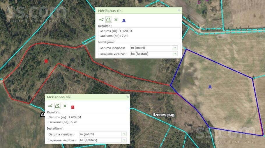Choose the area measure tool in lower panel
This screenshot has height=148, width=265.
coord(57,106)
